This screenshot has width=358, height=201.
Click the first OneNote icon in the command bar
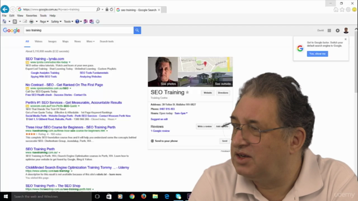click(x=86, y=21)
